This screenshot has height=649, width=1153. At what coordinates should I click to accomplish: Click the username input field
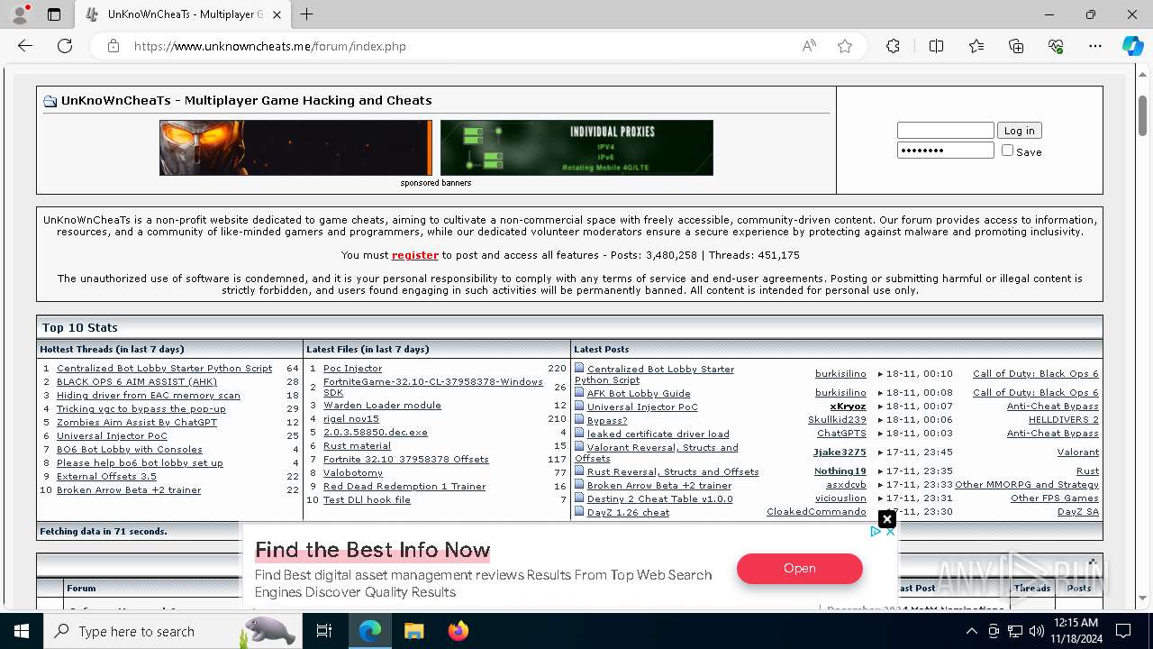[945, 131]
